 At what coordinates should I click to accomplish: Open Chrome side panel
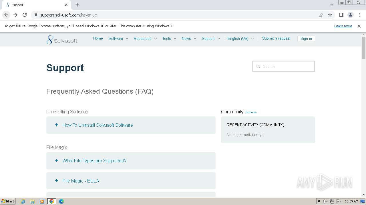pyautogui.click(x=341, y=15)
